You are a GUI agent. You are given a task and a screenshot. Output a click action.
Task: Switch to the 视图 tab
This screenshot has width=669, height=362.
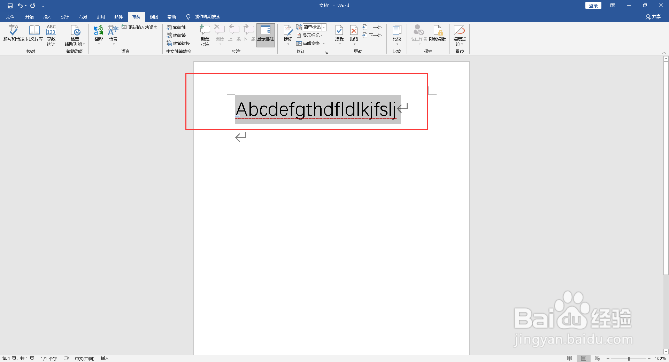(154, 17)
